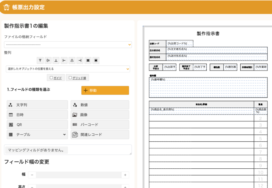Click the 製作指示書 title on preview

[x=208, y=34]
